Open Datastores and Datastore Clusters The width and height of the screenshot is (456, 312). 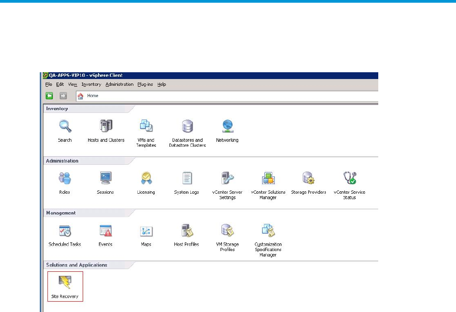187,126
